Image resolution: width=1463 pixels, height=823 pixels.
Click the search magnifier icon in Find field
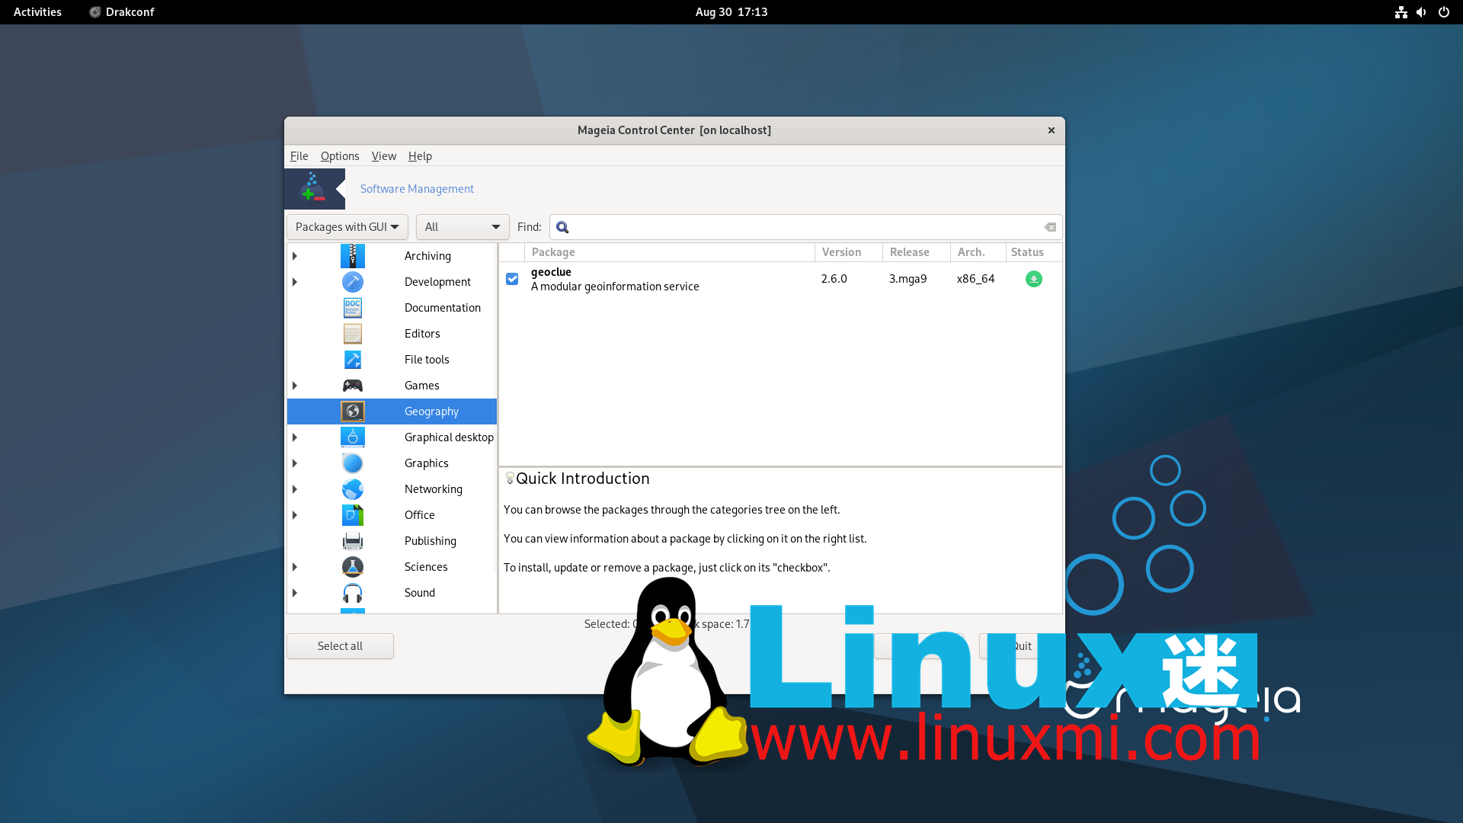pos(562,227)
